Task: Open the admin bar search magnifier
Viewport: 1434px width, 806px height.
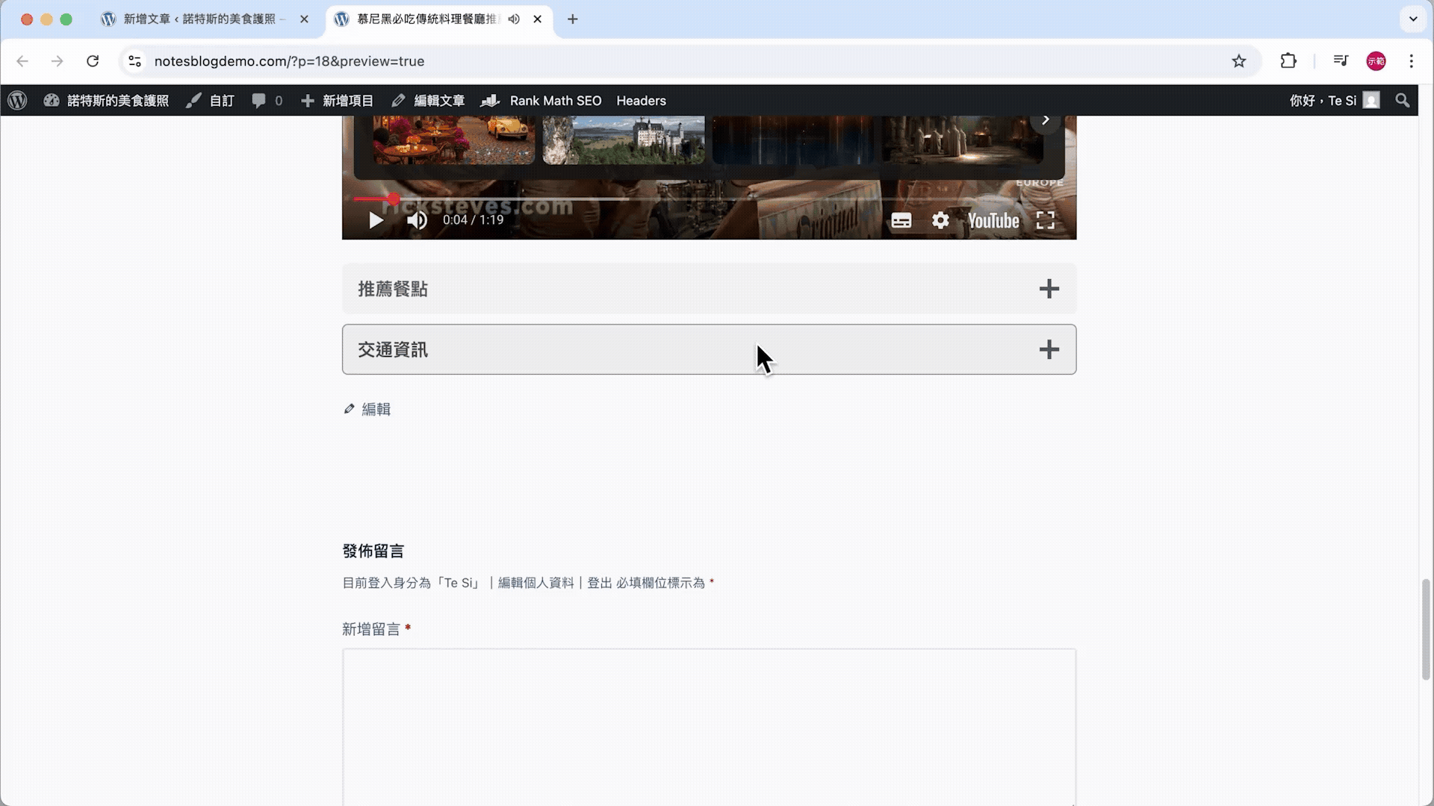Action: 1402,101
